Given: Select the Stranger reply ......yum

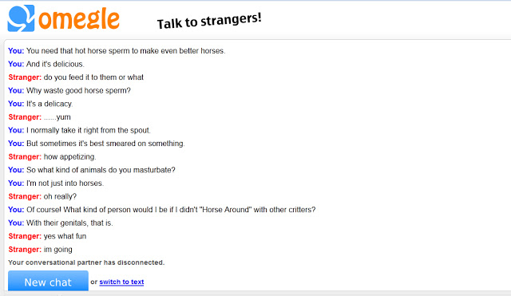Looking at the screenshot, I should (x=39, y=117).
